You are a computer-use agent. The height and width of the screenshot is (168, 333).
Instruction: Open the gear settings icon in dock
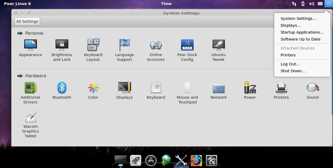click(x=211, y=160)
